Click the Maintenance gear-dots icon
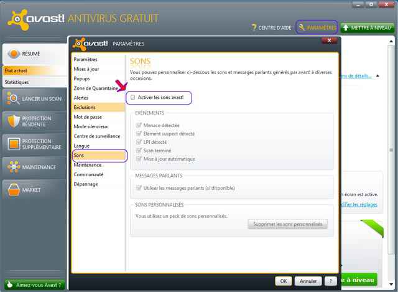Screen dimensions: 398x292 click(x=14, y=167)
